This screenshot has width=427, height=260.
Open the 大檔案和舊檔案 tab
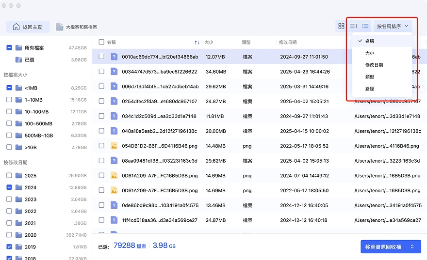coord(77,27)
